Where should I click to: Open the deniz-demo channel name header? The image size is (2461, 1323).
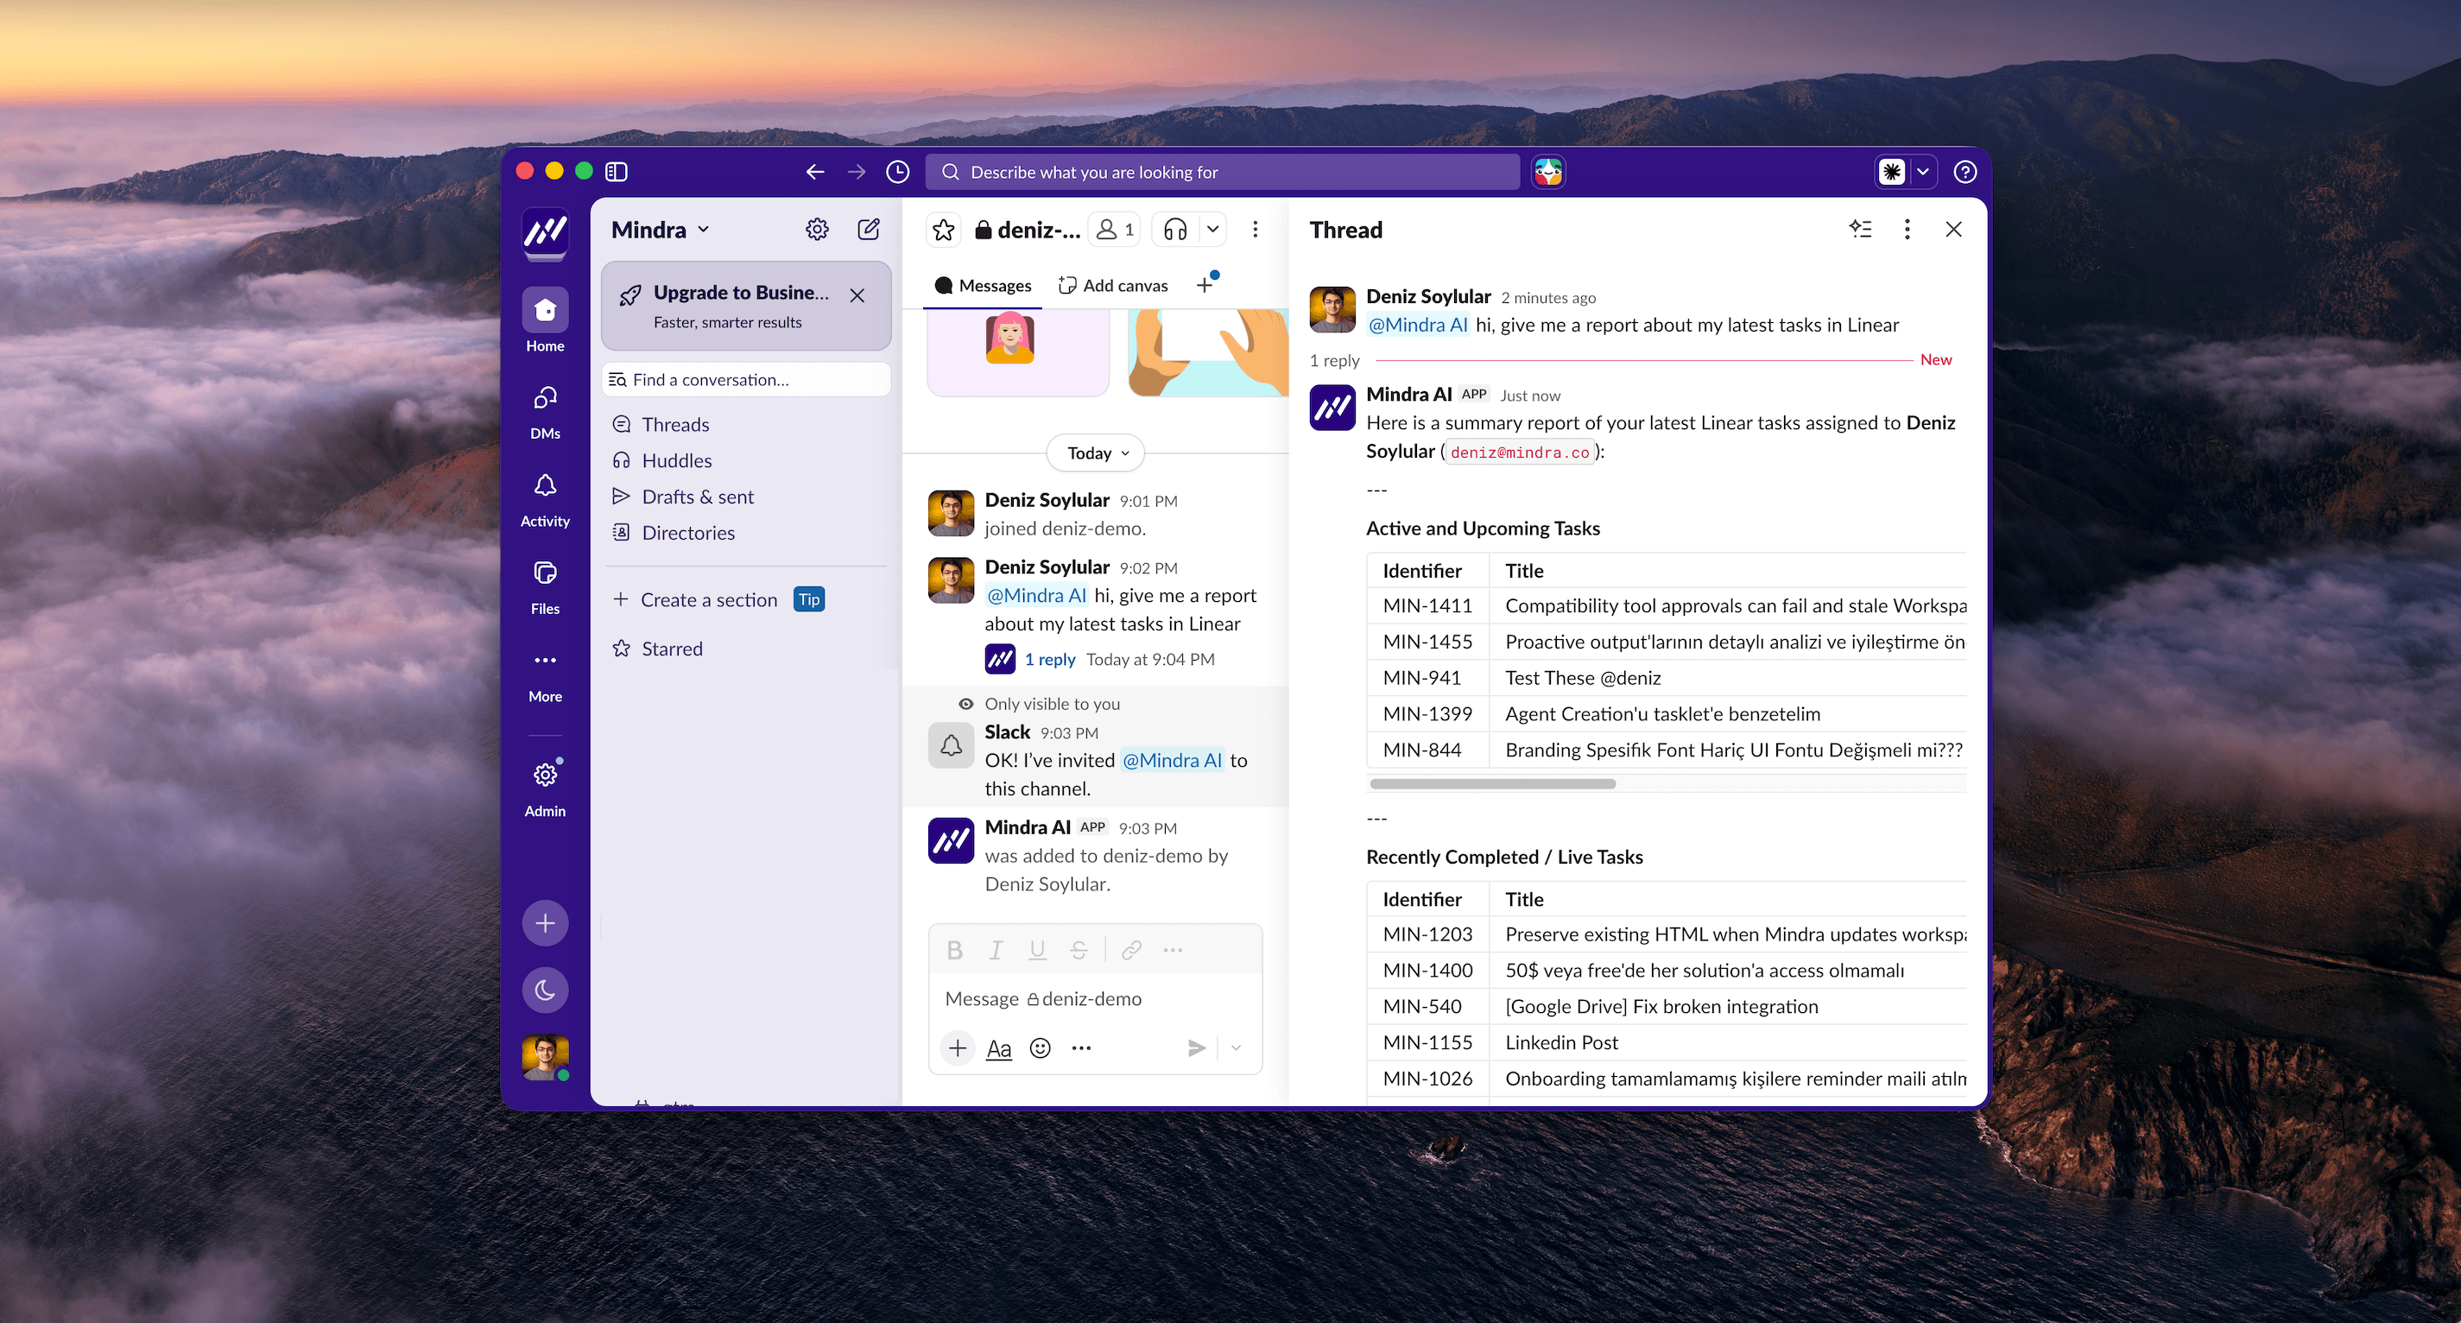1028,229
